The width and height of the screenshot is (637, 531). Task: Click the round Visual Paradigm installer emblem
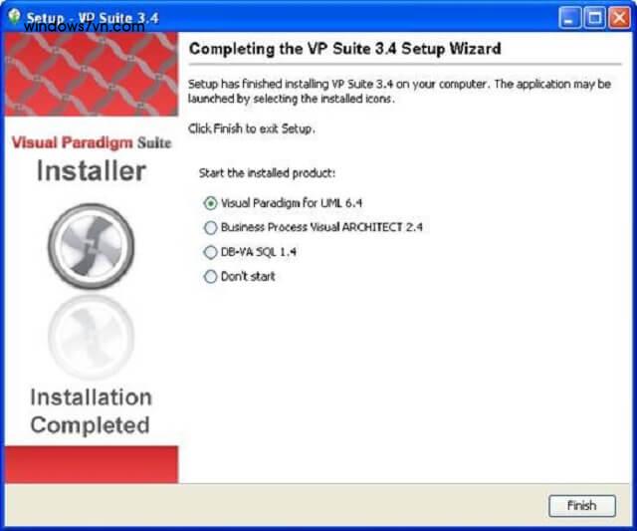tap(91, 246)
